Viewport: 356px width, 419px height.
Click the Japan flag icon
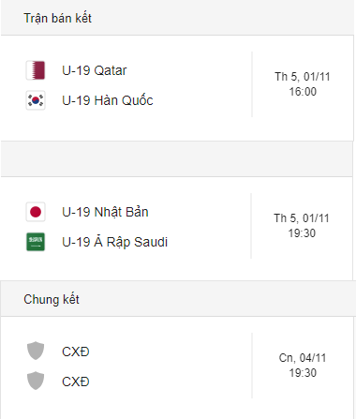[36, 212]
